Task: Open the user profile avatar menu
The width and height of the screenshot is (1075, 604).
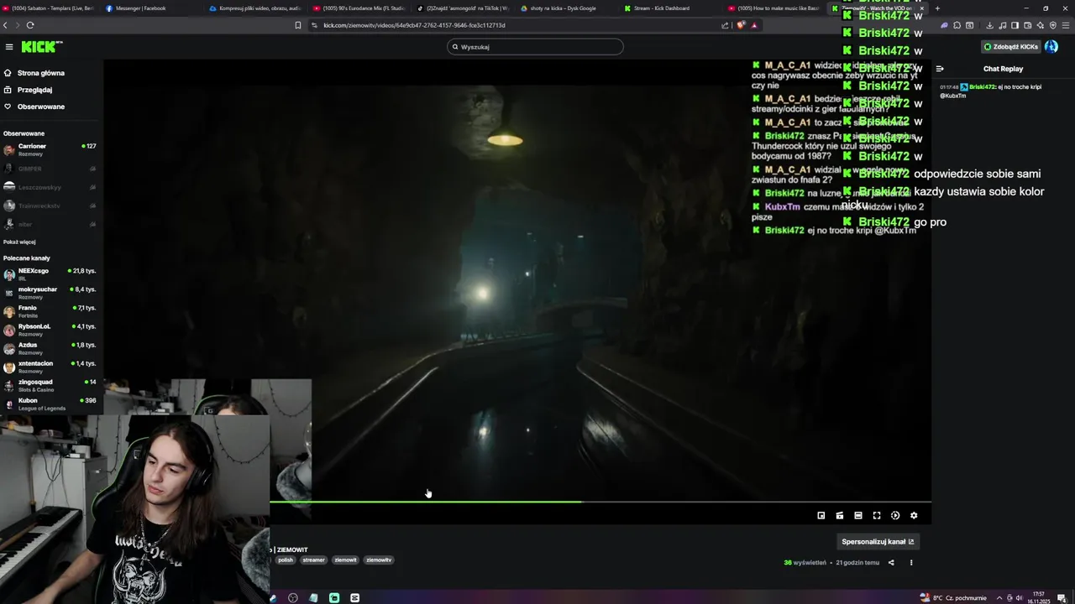Action: (1051, 47)
